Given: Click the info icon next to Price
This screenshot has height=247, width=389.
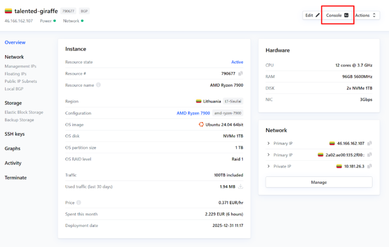Looking at the screenshot, I should point(78,203).
